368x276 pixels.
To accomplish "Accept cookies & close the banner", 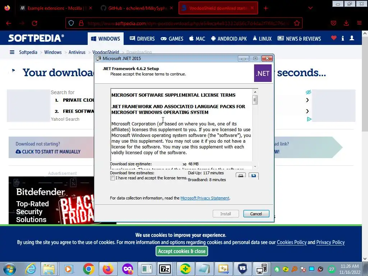I will (x=181, y=251).
